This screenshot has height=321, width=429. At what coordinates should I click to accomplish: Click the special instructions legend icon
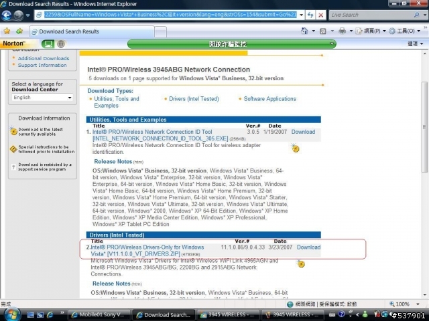pyautogui.click(x=13, y=149)
